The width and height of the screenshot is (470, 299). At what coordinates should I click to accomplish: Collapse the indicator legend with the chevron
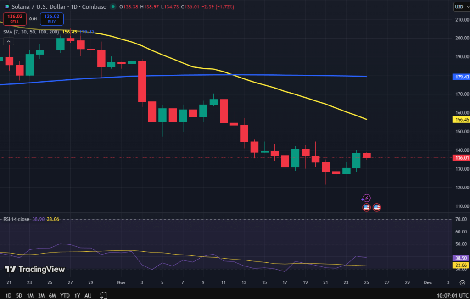[x=8, y=41]
